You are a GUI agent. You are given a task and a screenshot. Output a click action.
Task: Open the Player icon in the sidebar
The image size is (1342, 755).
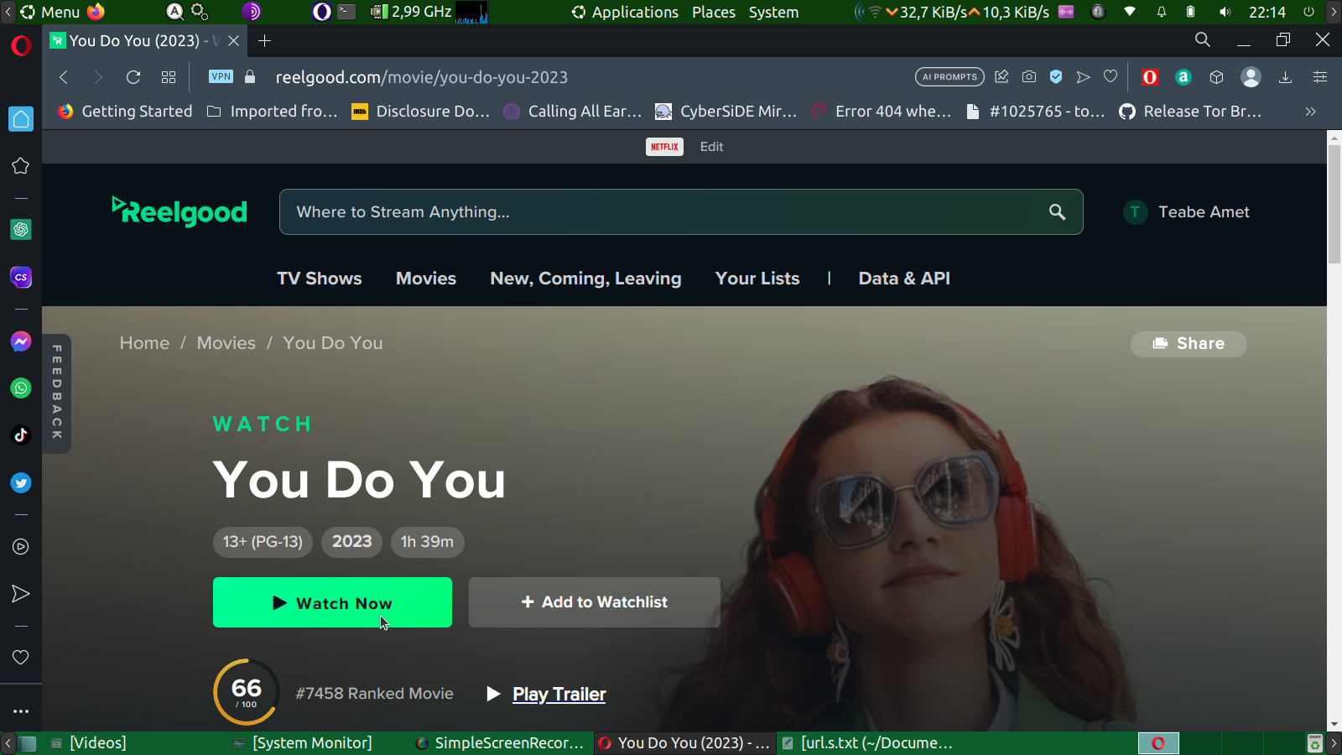pyautogui.click(x=21, y=547)
